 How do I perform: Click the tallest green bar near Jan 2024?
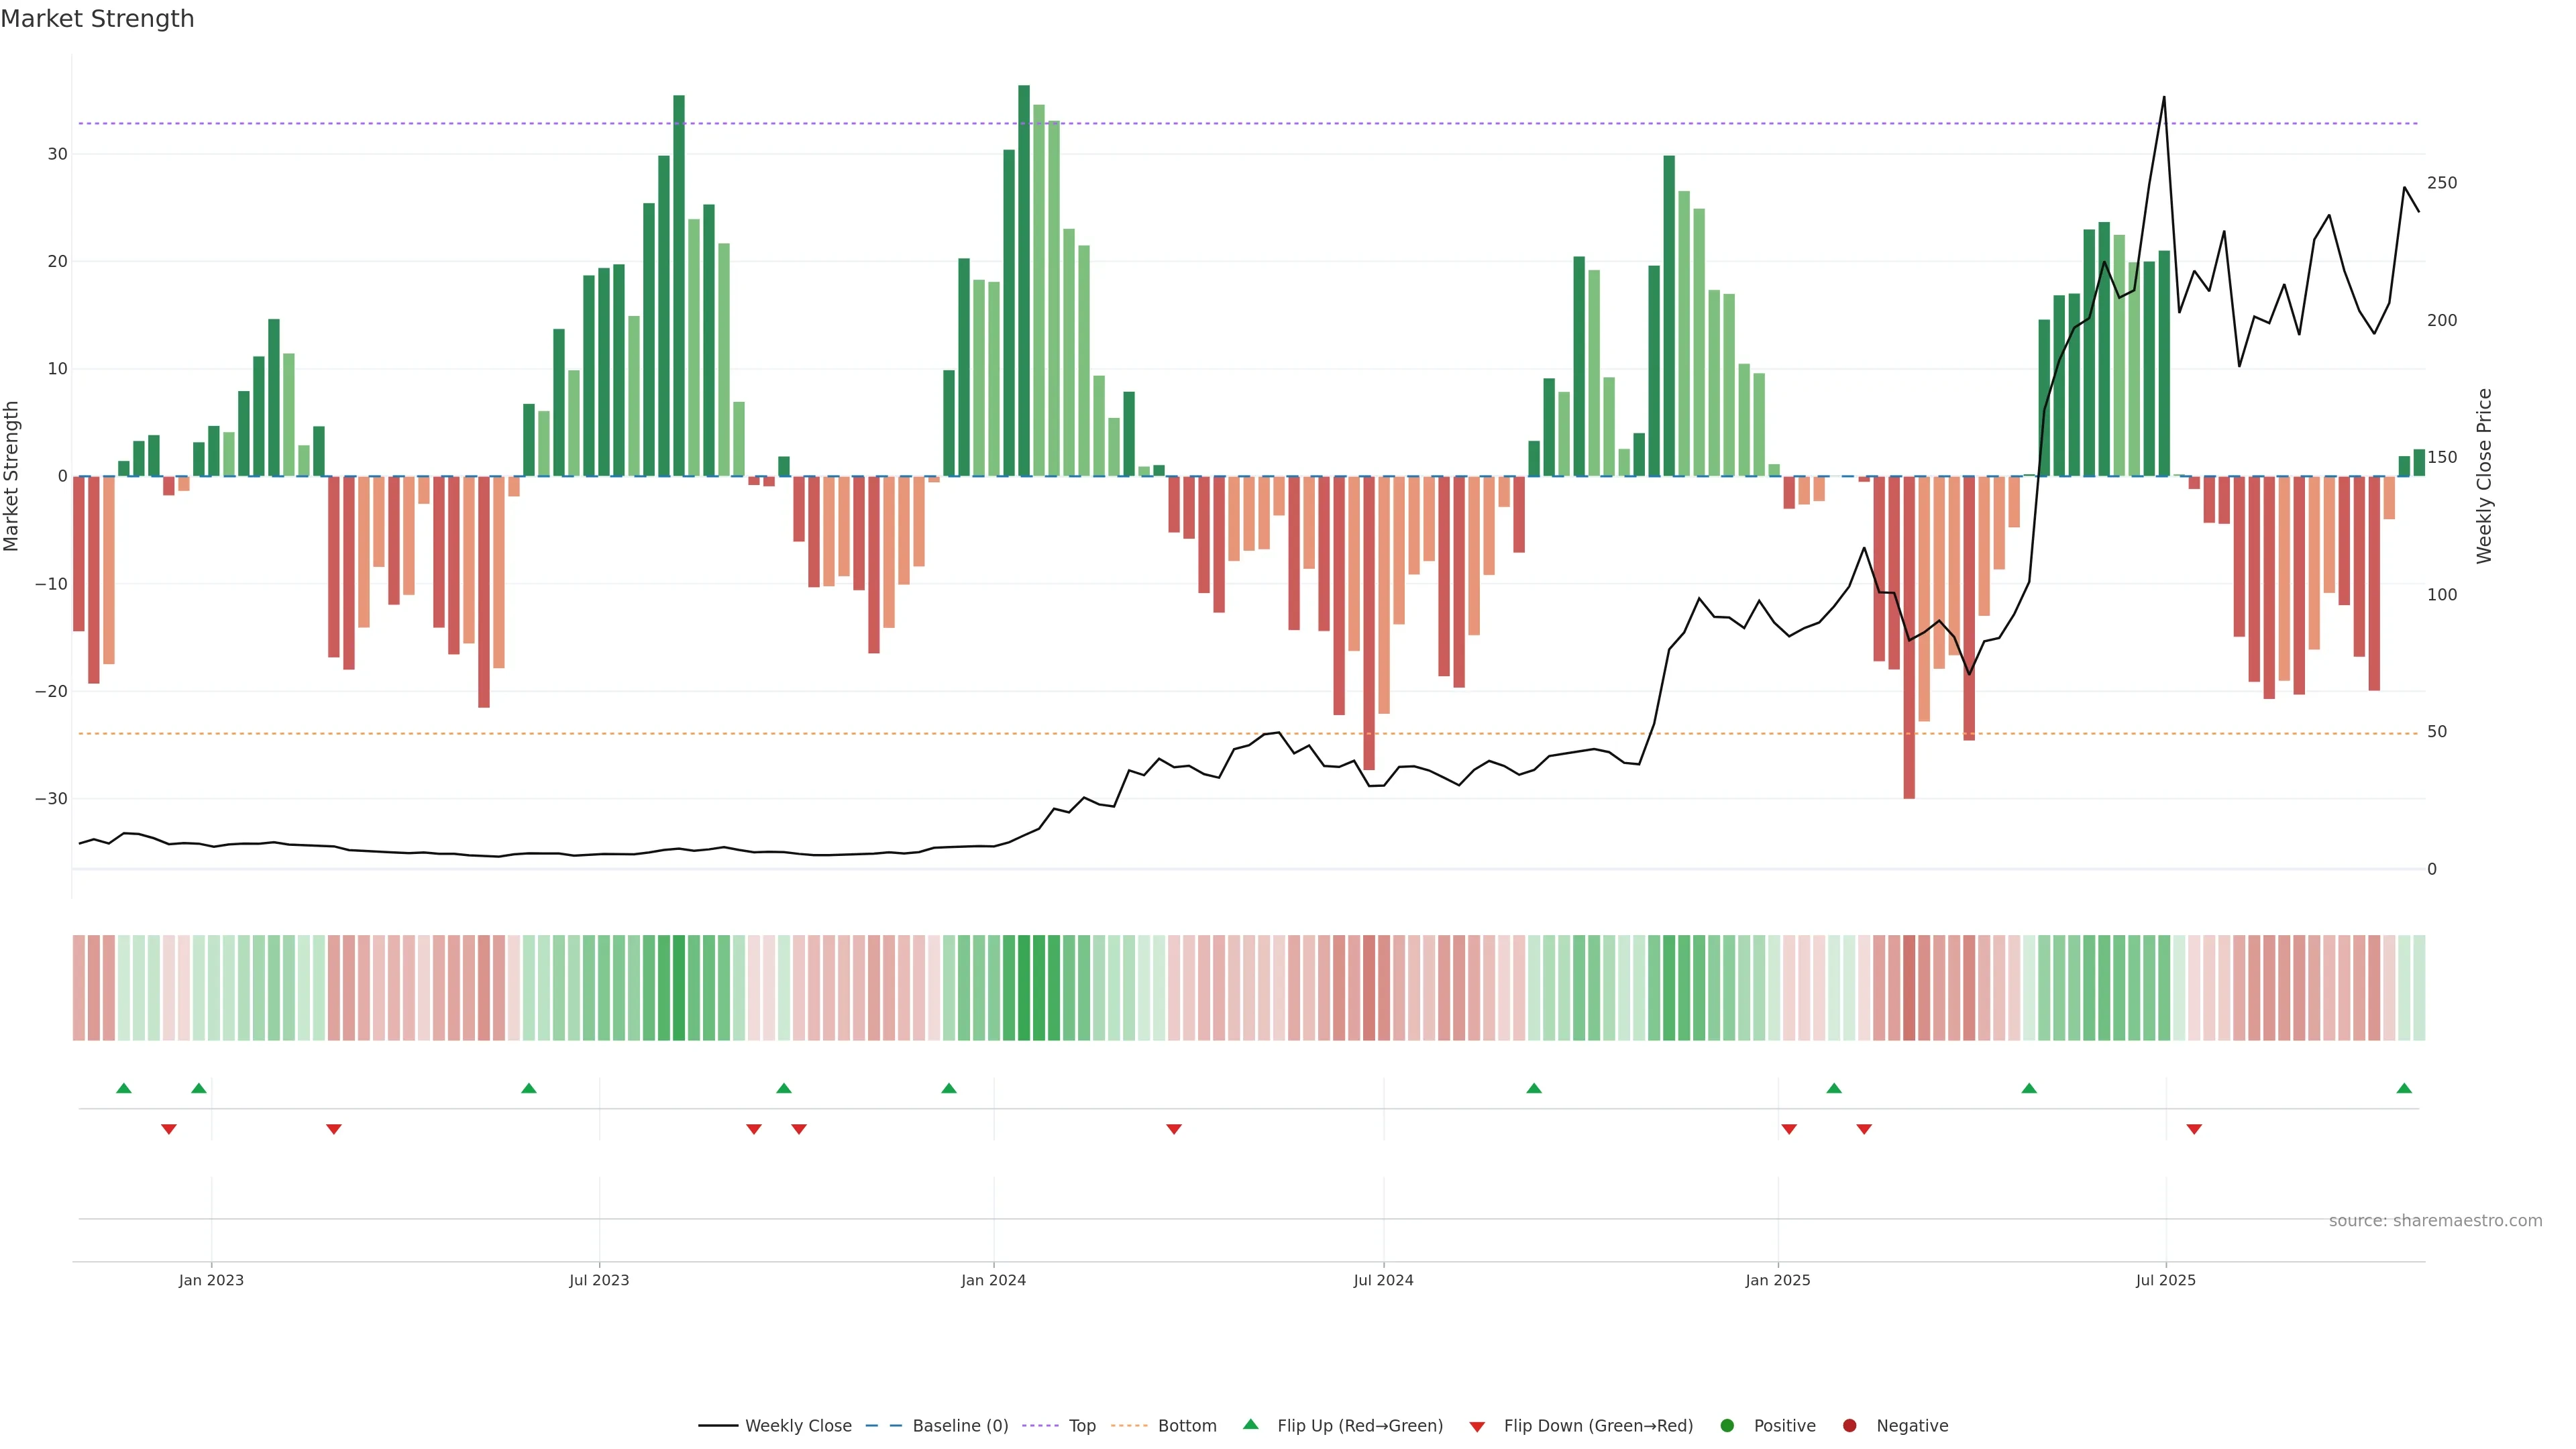click(x=1024, y=280)
